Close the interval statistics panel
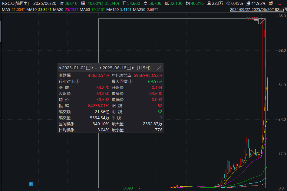This screenshot has height=191, width=287. [159, 68]
